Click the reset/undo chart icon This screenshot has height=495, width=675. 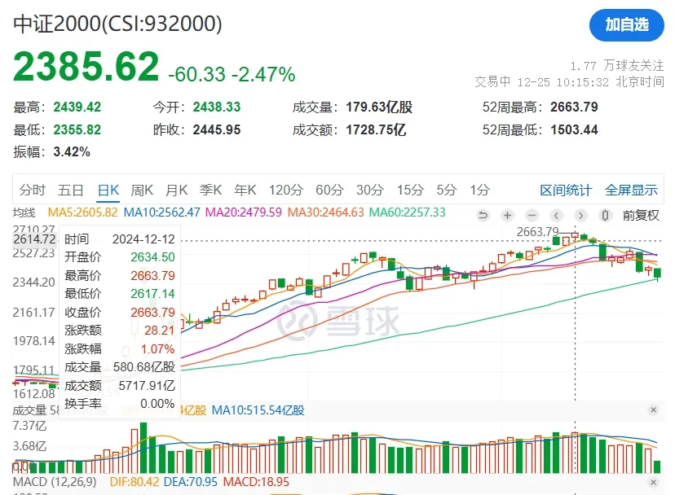tap(483, 215)
